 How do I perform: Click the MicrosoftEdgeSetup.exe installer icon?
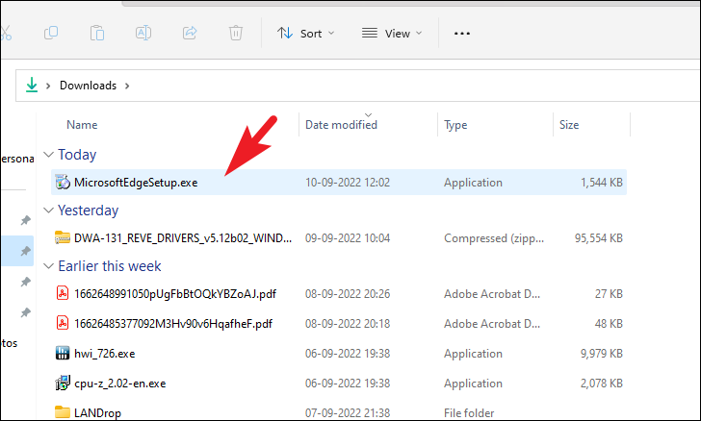[x=63, y=183]
